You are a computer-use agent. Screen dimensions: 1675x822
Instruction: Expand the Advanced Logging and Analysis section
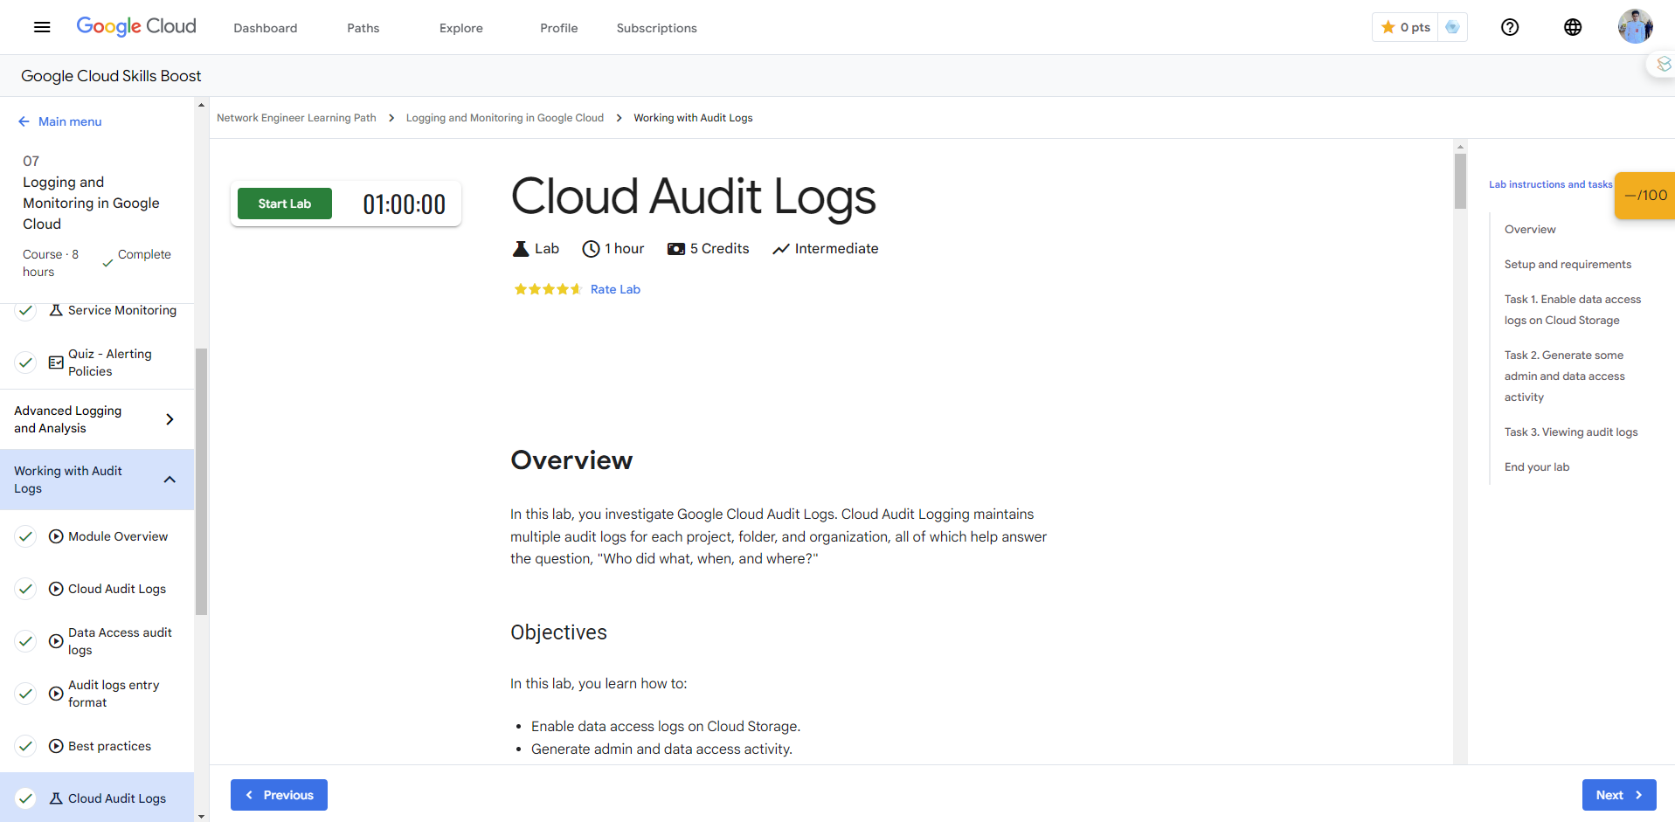point(170,419)
